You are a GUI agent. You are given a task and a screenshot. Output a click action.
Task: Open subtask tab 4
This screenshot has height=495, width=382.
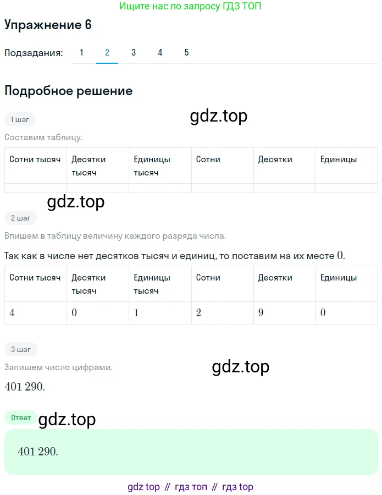coord(160,52)
